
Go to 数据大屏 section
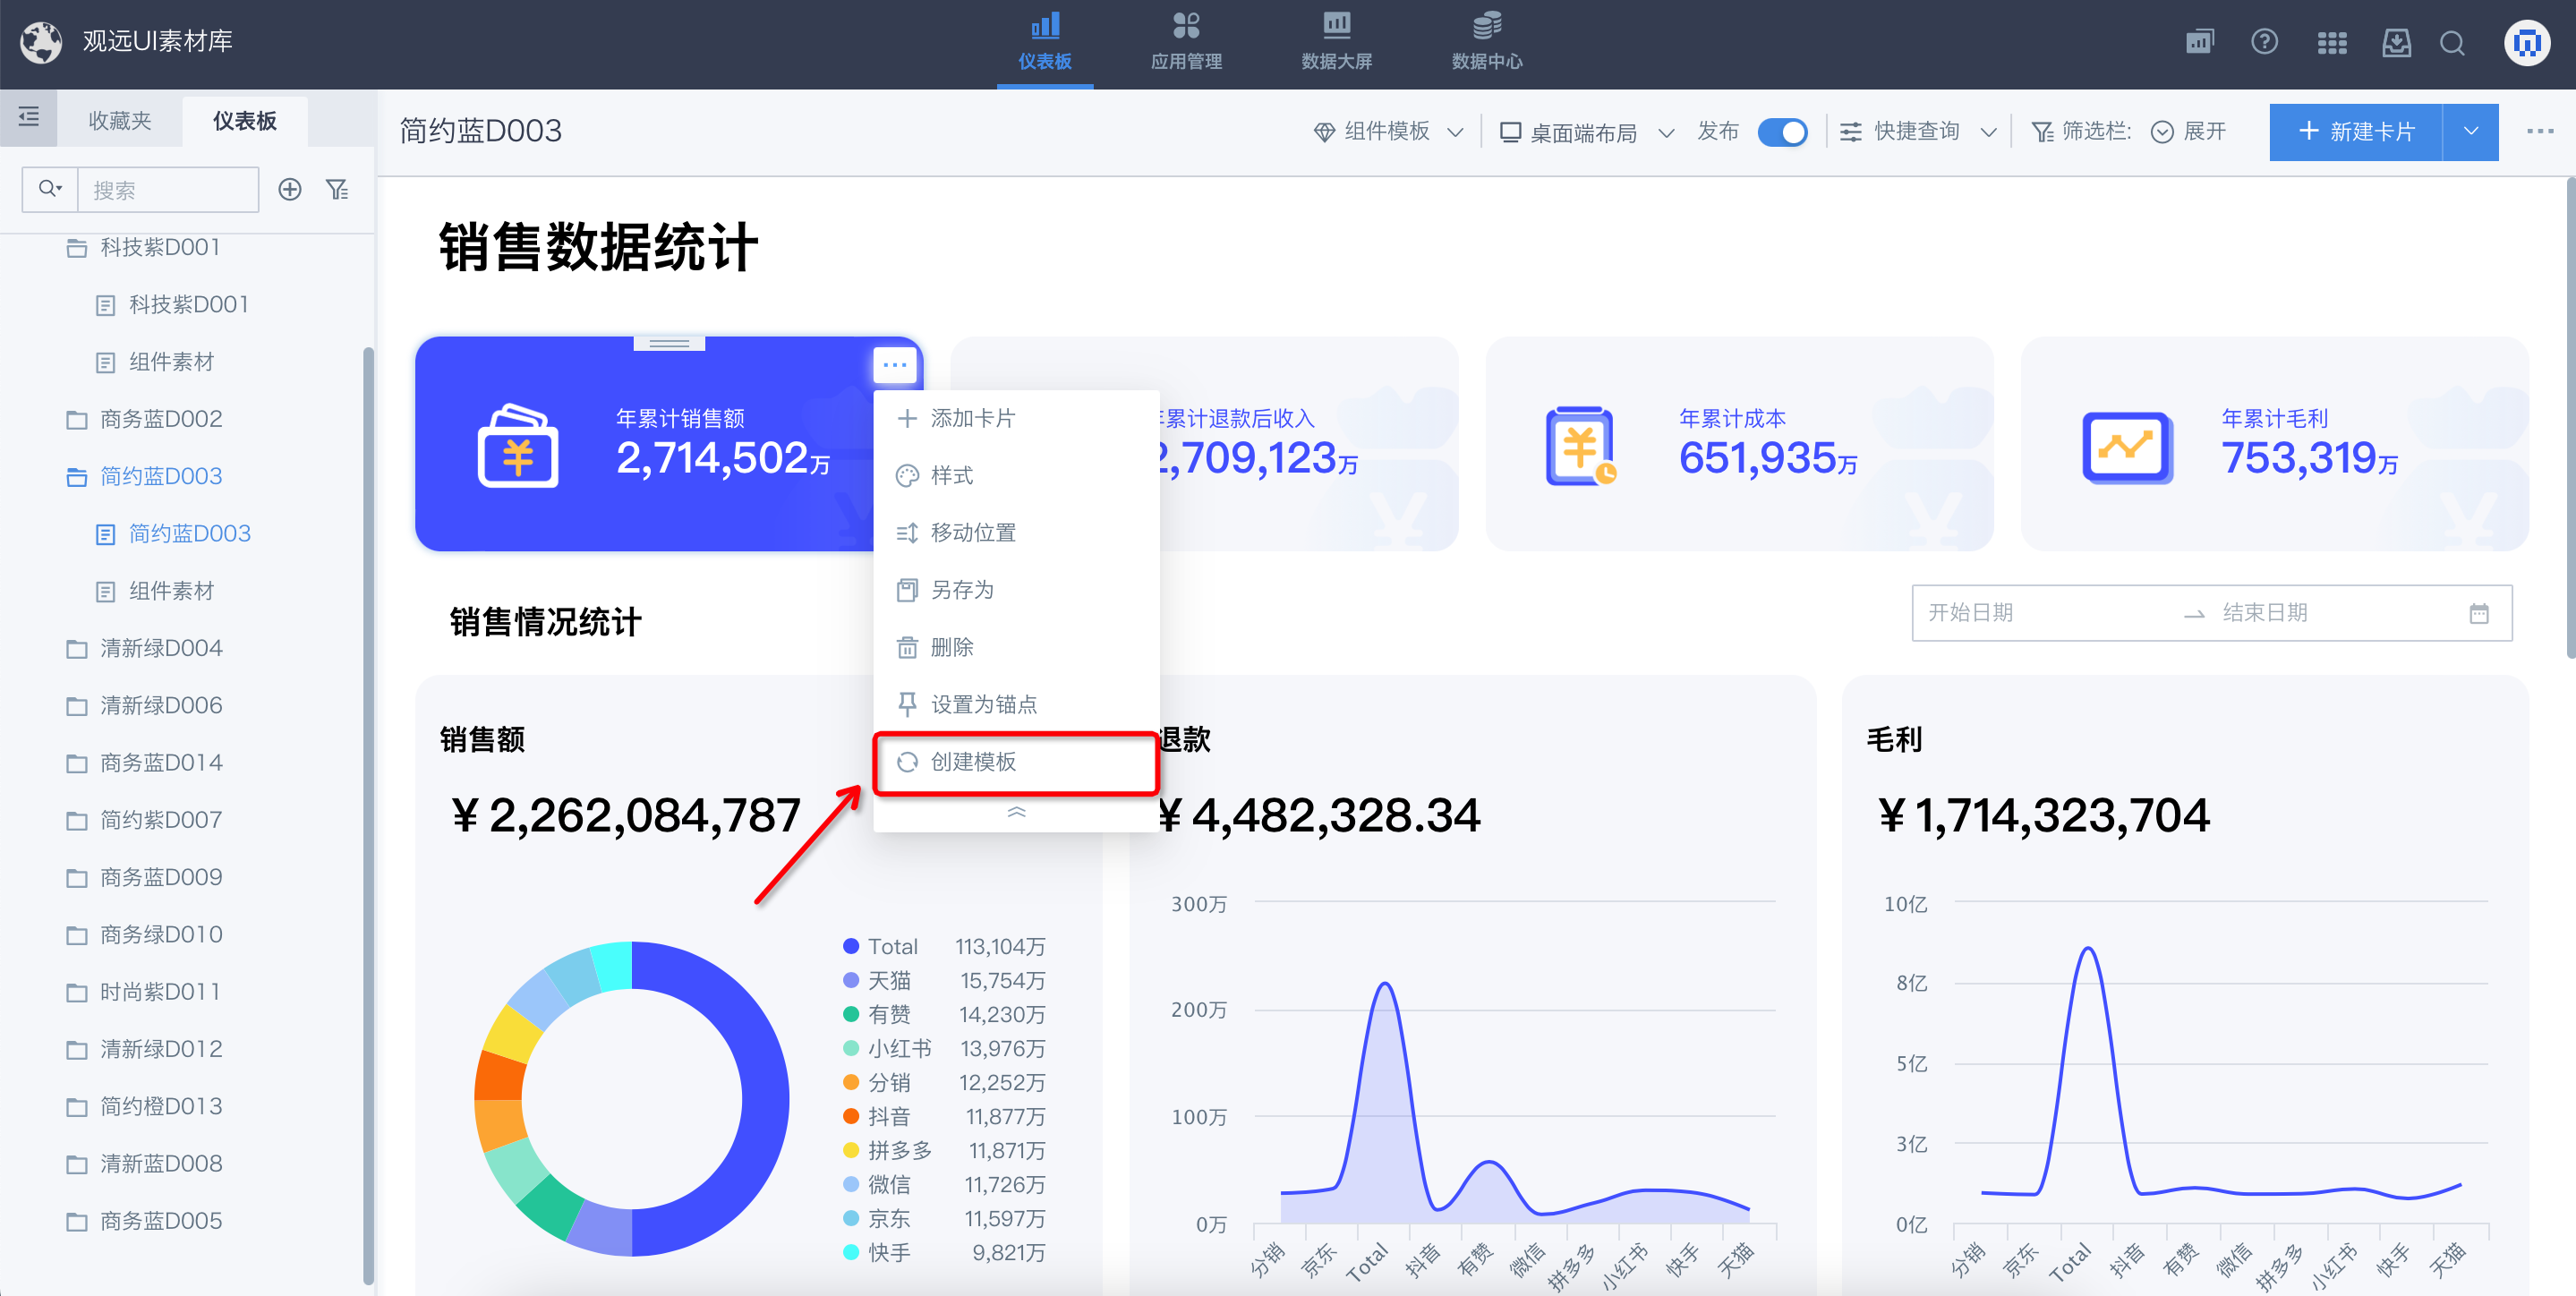(1336, 42)
